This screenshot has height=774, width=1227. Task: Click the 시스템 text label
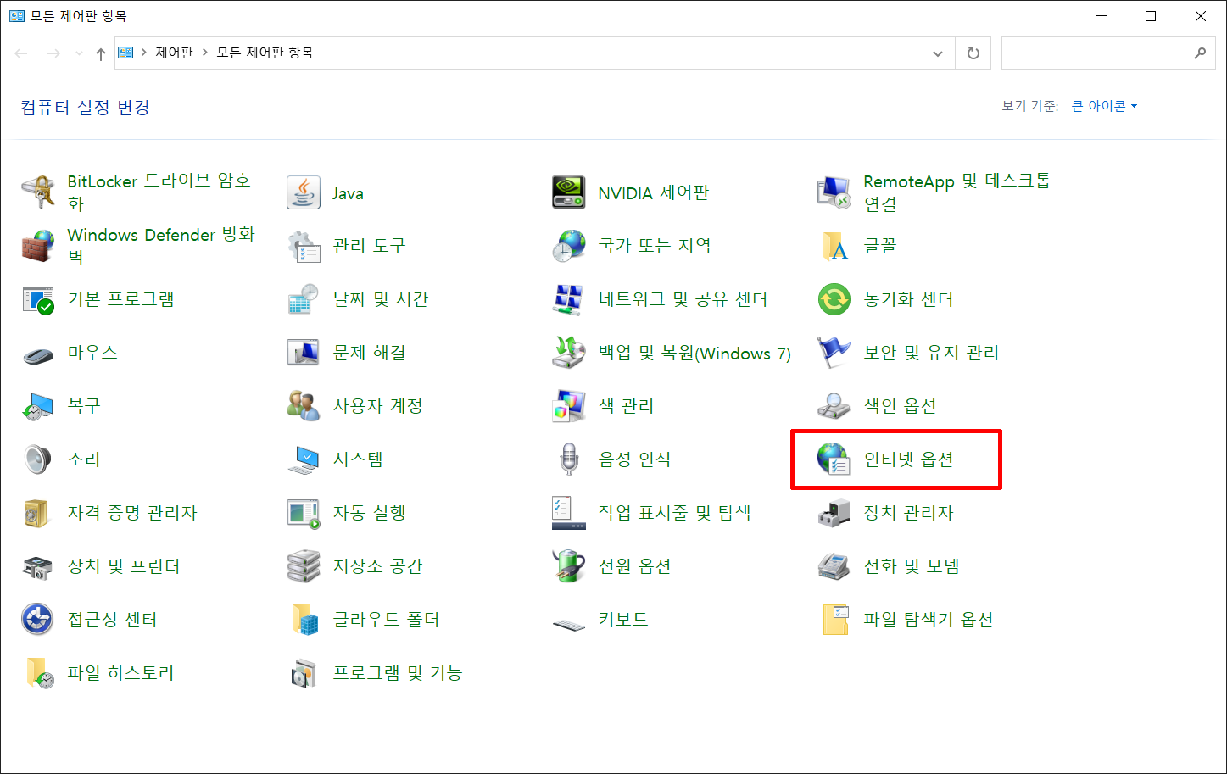(x=358, y=459)
